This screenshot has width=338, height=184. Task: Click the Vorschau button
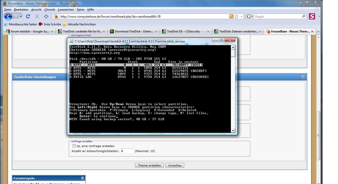coord(175,165)
